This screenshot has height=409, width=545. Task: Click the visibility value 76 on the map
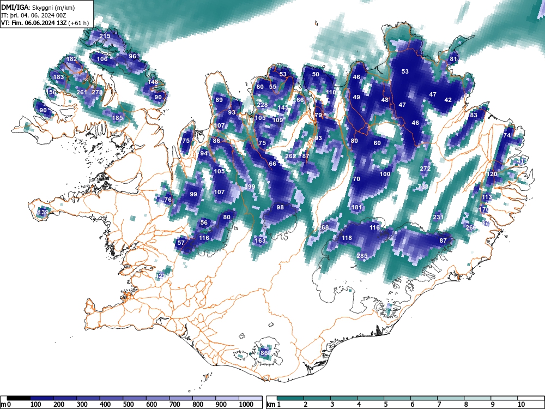[168, 199]
